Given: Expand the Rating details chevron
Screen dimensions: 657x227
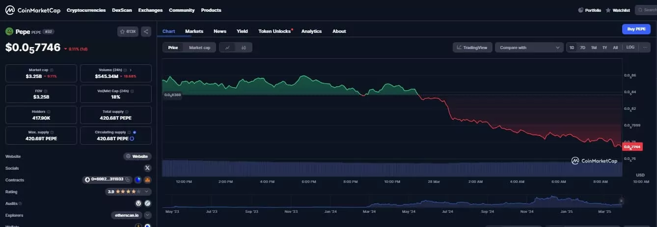Looking at the screenshot, I should pyautogui.click(x=147, y=192).
